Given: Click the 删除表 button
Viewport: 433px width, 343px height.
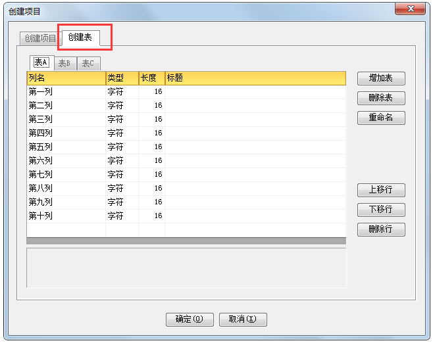Looking at the screenshot, I should click(x=381, y=98).
